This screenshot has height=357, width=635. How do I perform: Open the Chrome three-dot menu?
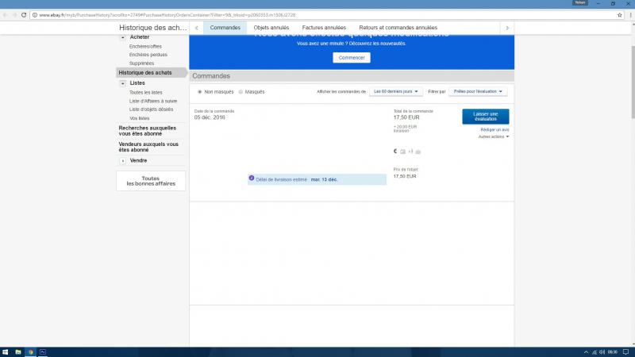tap(627, 14)
